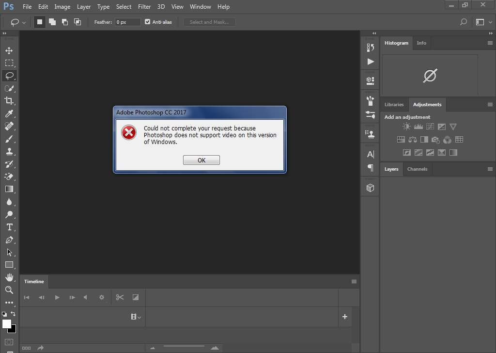Image resolution: width=496 pixels, height=353 pixels.
Task: Select the Rectangular Marquee tool
Action: click(9, 63)
